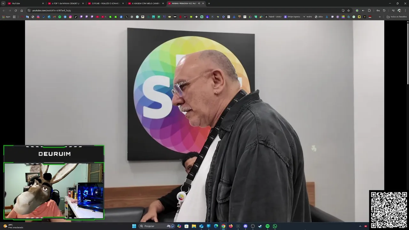This screenshot has width=409, height=230.
Task: View site information icon in address bar
Action: (x=29, y=11)
